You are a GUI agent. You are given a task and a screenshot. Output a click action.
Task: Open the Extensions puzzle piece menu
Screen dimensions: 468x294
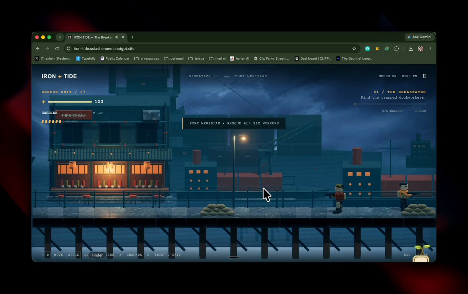click(x=396, y=49)
